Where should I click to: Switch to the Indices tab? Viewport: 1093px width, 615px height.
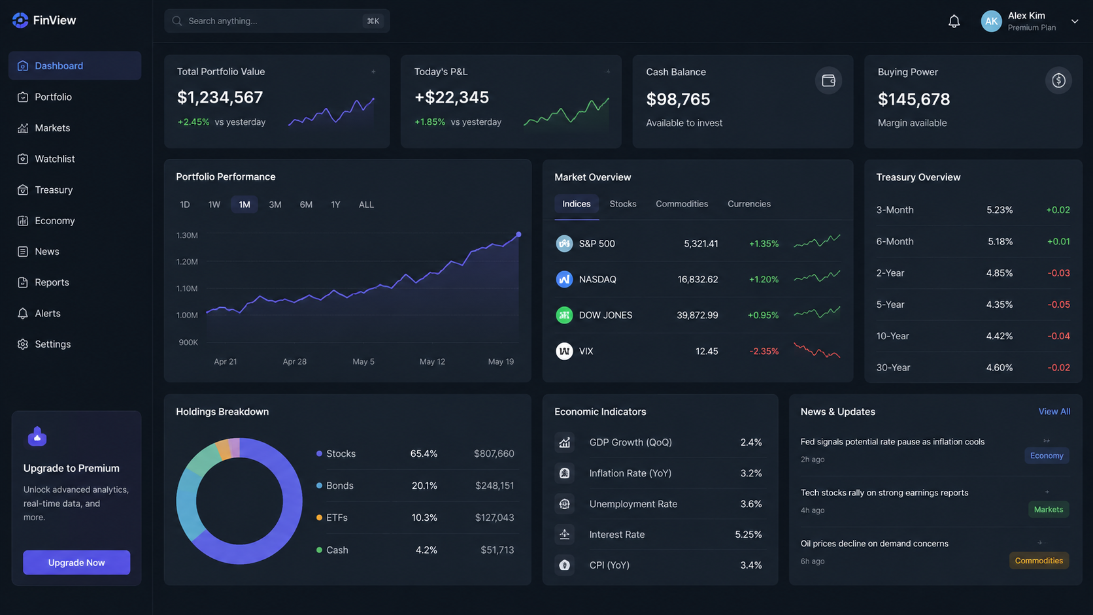click(577, 204)
